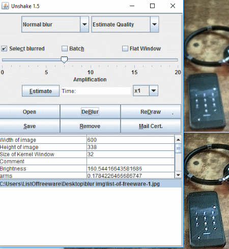This screenshot has height=249, width=229.
Task: Select the Size of Kernel Window value 32
Action: click(x=131, y=154)
